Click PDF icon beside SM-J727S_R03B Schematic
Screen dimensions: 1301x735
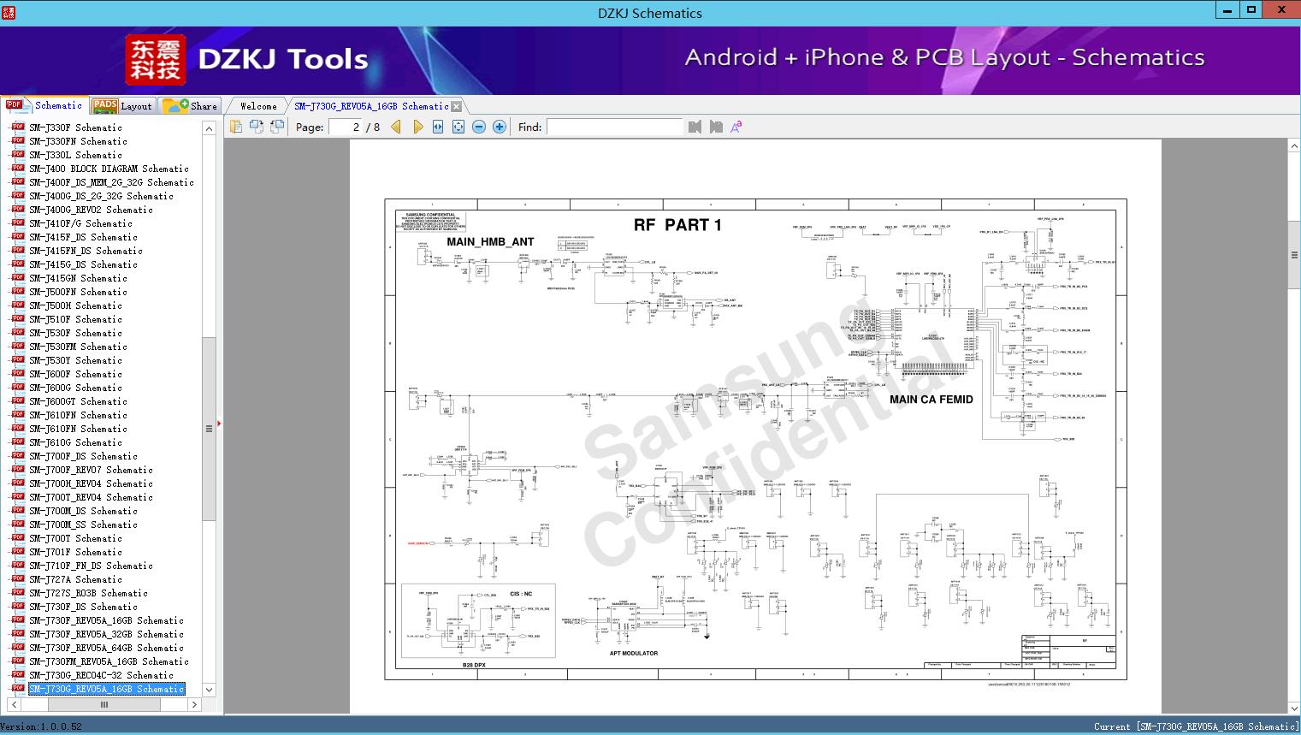(x=18, y=592)
